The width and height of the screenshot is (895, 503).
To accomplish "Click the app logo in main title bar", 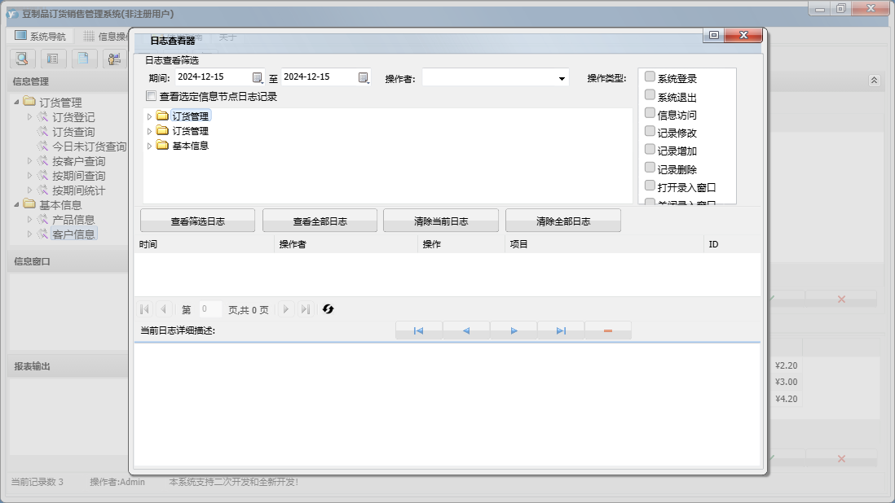I will click(x=12, y=14).
